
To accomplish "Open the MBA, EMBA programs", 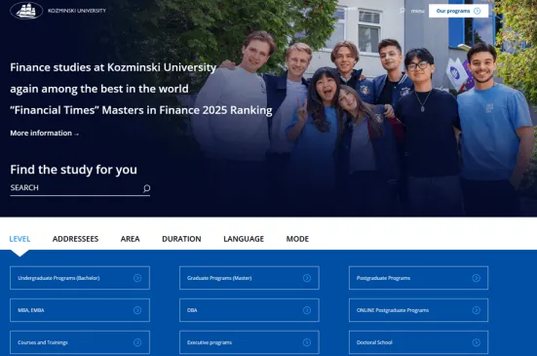I will pos(80,310).
